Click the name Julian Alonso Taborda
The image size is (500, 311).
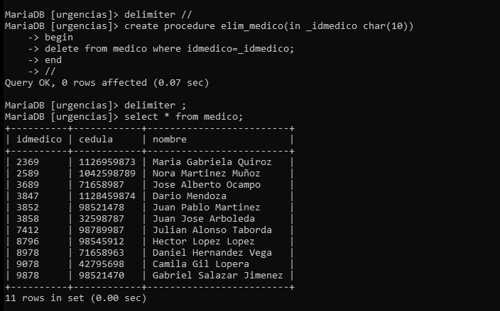point(212,230)
